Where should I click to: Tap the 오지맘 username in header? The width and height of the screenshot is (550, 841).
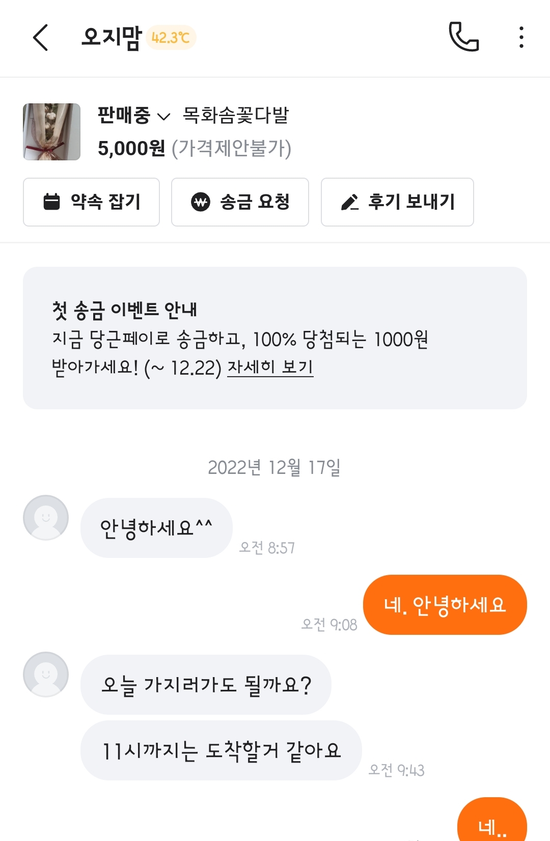tap(111, 38)
